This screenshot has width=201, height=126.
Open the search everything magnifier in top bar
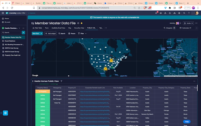(x=184, y=13)
